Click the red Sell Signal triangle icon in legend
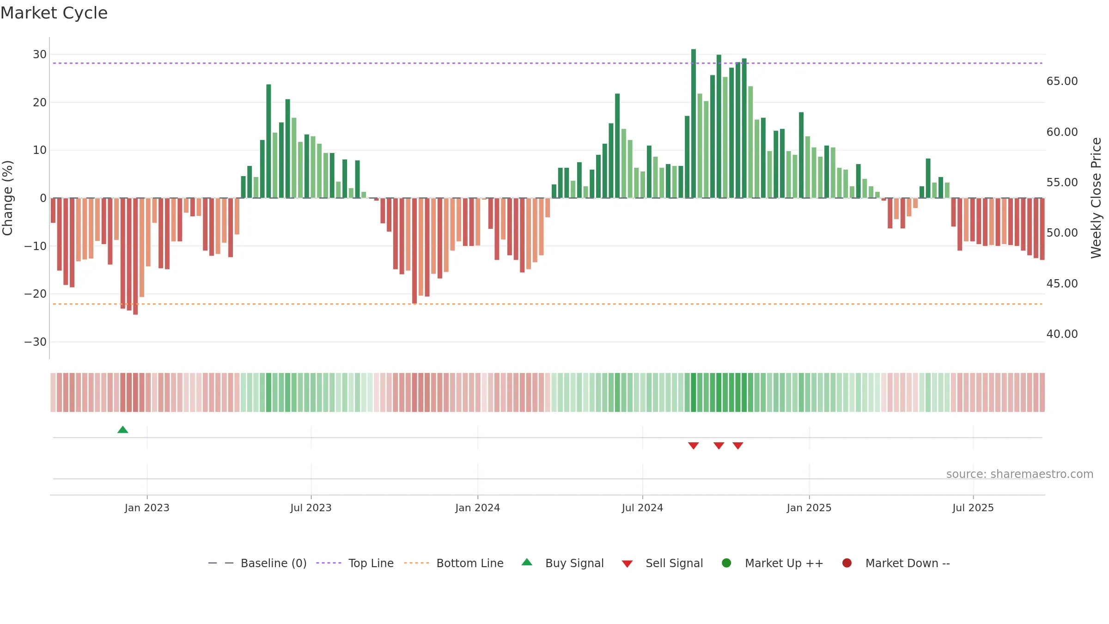1109x624 pixels. [627, 564]
